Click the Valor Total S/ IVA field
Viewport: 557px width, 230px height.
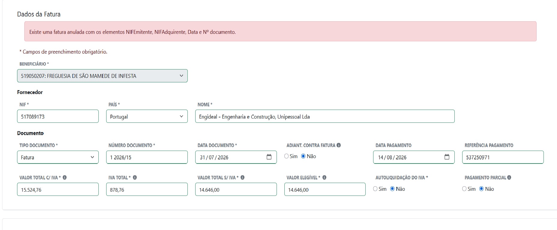click(236, 189)
